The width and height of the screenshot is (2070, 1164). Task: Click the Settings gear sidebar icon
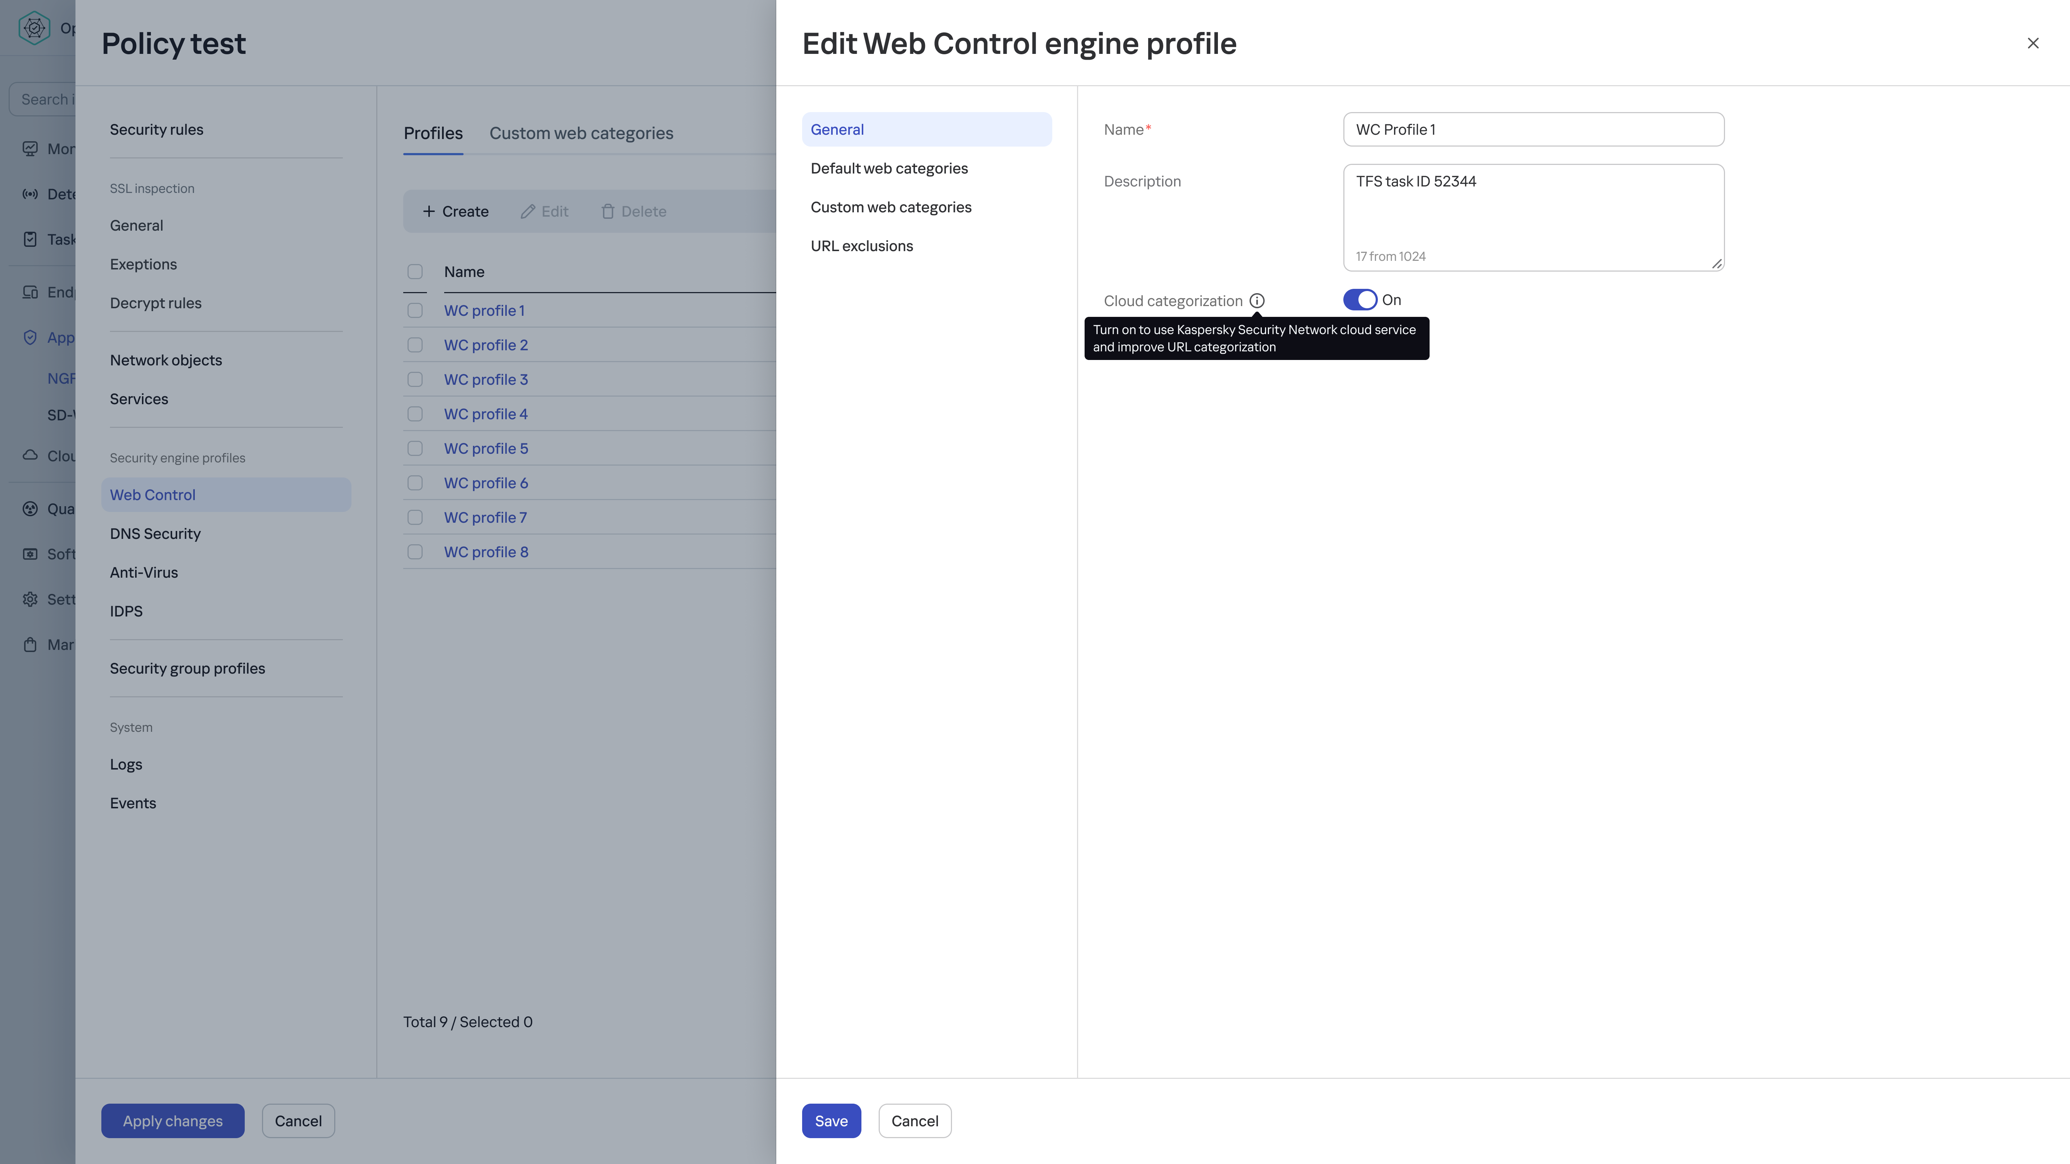point(30,599)
